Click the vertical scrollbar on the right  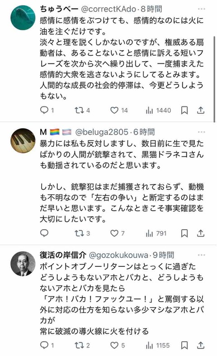[x=214, y=79]
